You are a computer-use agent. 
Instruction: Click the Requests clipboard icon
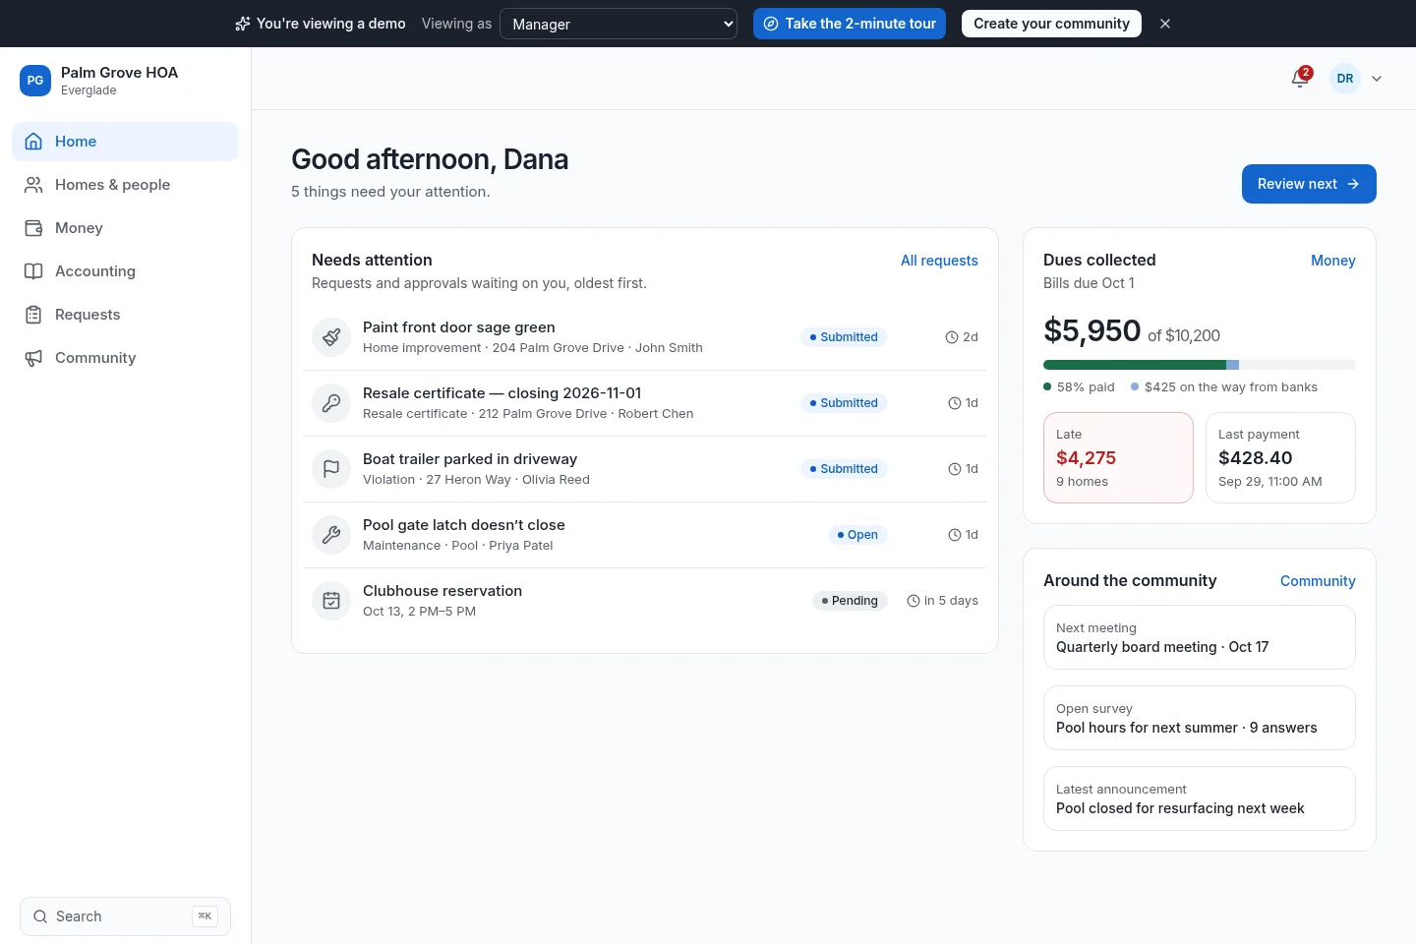tap(33, 315)
